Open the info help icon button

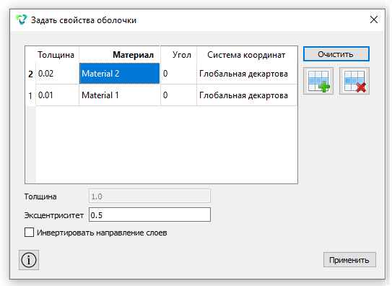tap(29, 260)
